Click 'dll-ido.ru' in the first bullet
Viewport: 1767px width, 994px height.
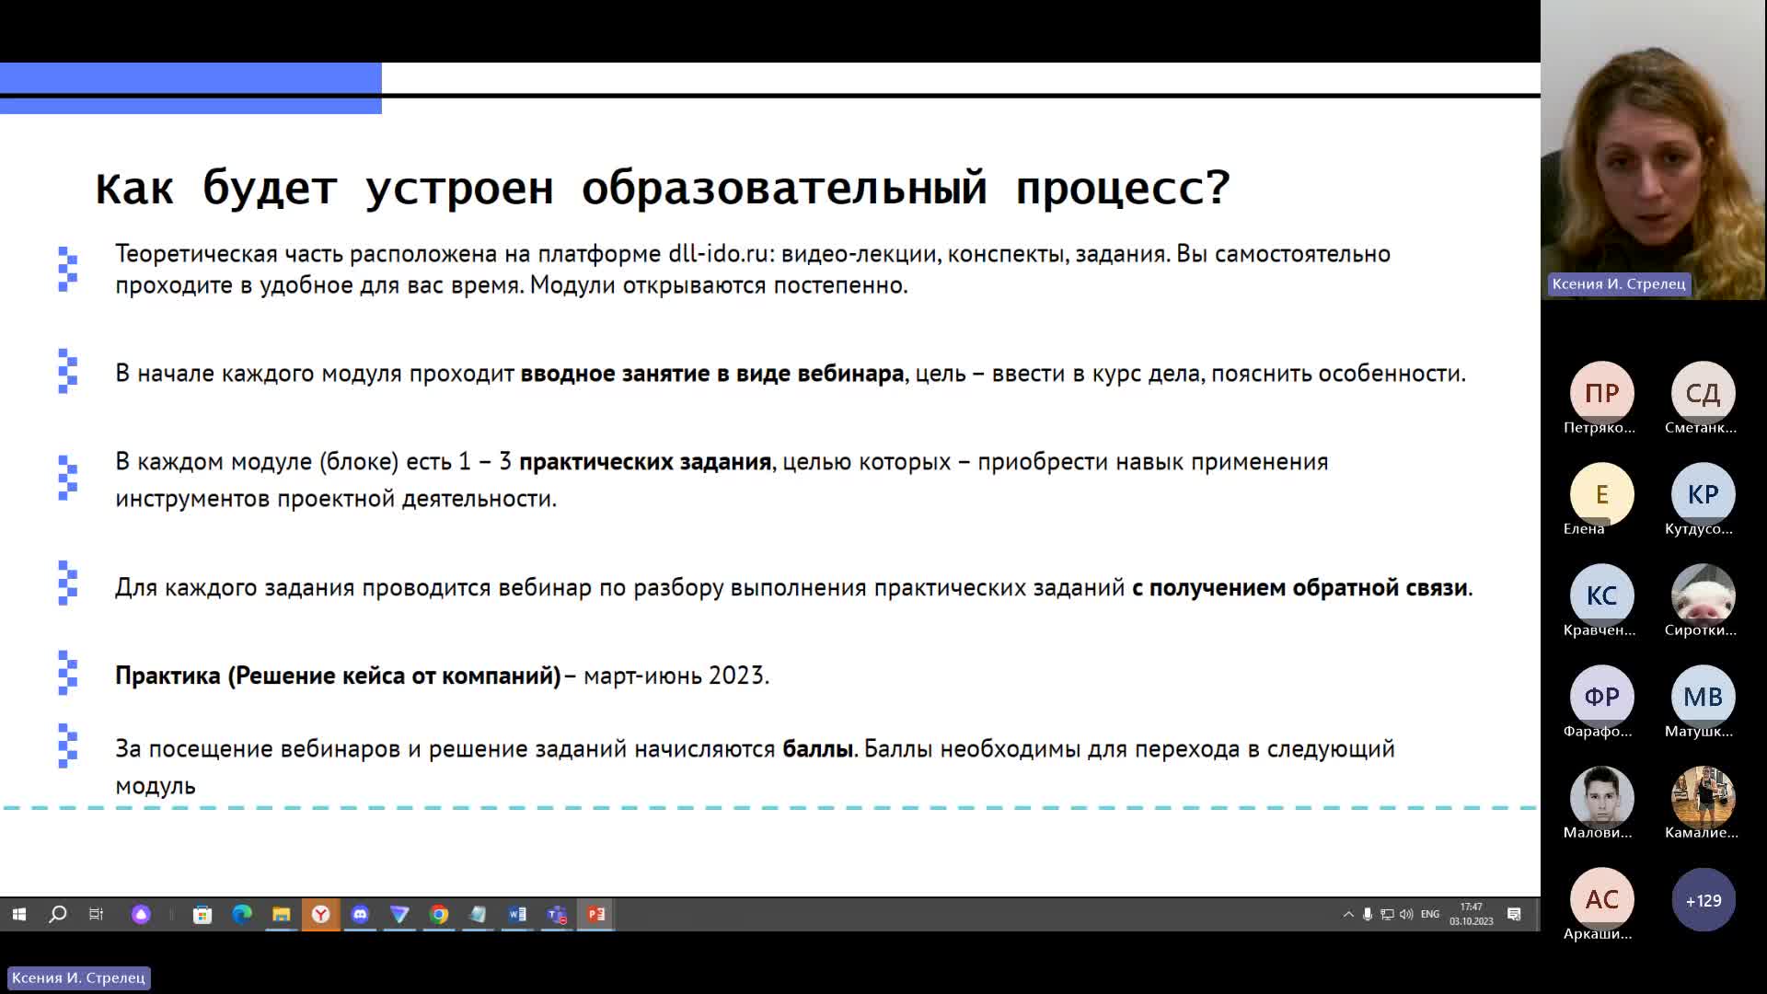click(x=718, y=253)
